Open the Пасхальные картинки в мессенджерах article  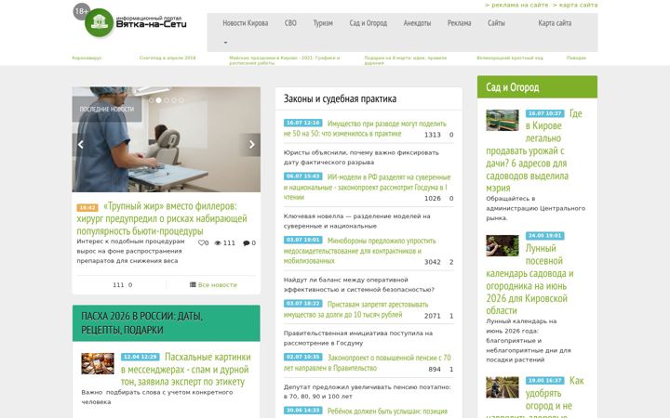point(185,370)
